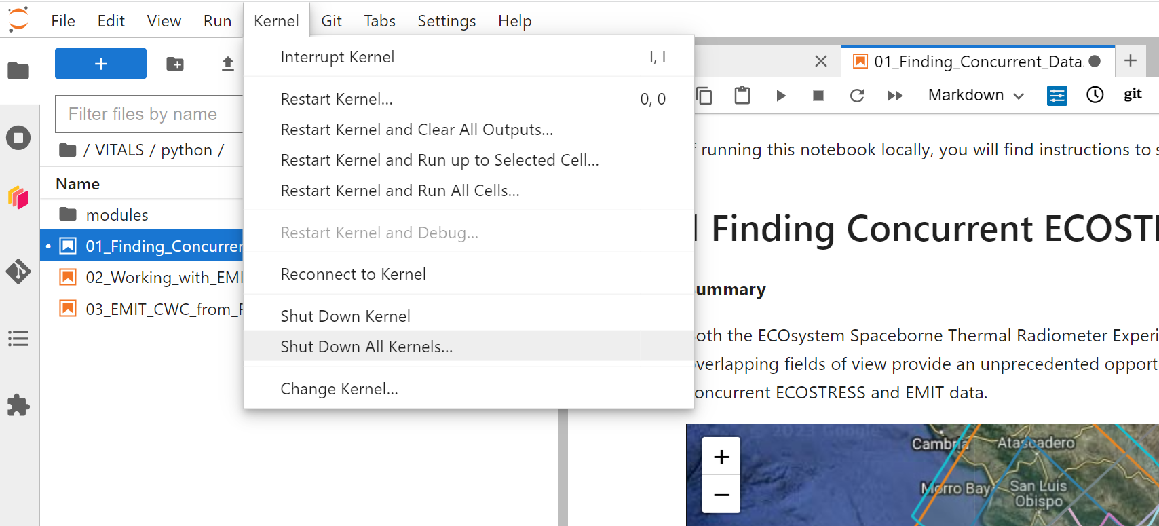This screenshot has width=1159, height=526.
Task: Click python in breadcrumb path
Action: (x=187, y=150)
